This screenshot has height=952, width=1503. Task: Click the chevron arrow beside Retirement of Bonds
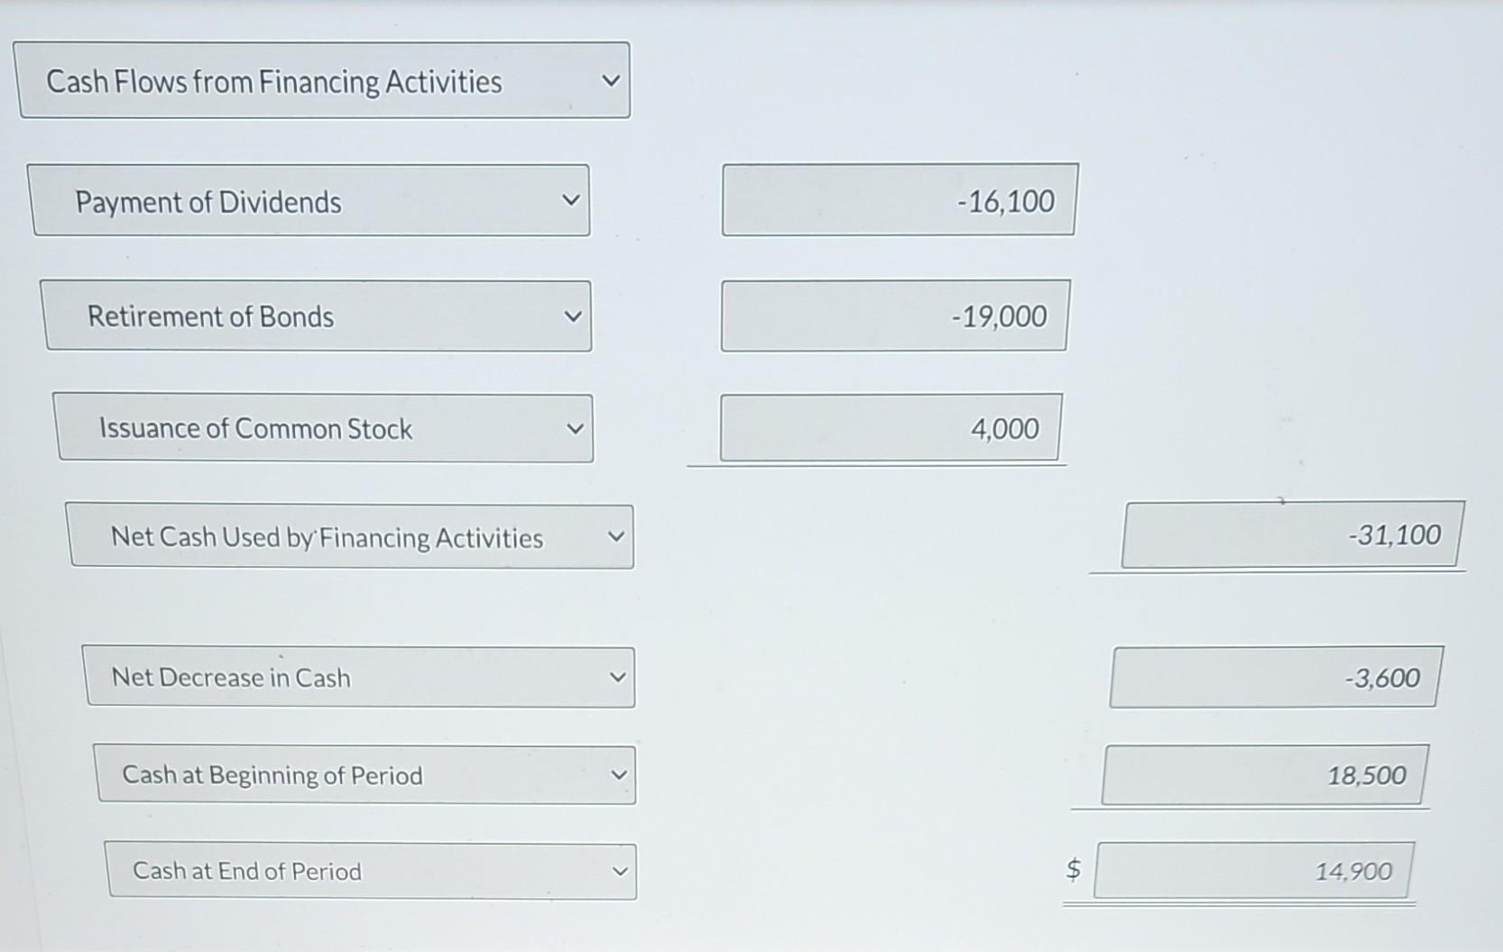click(x=574, y=316)
